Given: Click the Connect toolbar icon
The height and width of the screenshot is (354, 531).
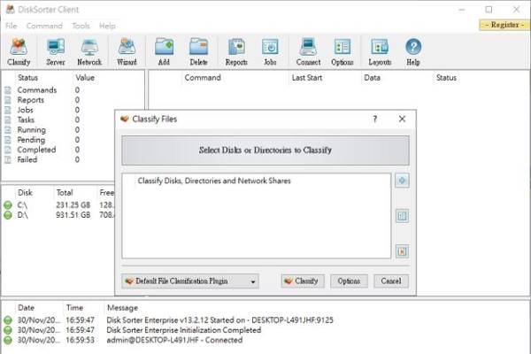Looking at the screenshot, I should point(308,51).
